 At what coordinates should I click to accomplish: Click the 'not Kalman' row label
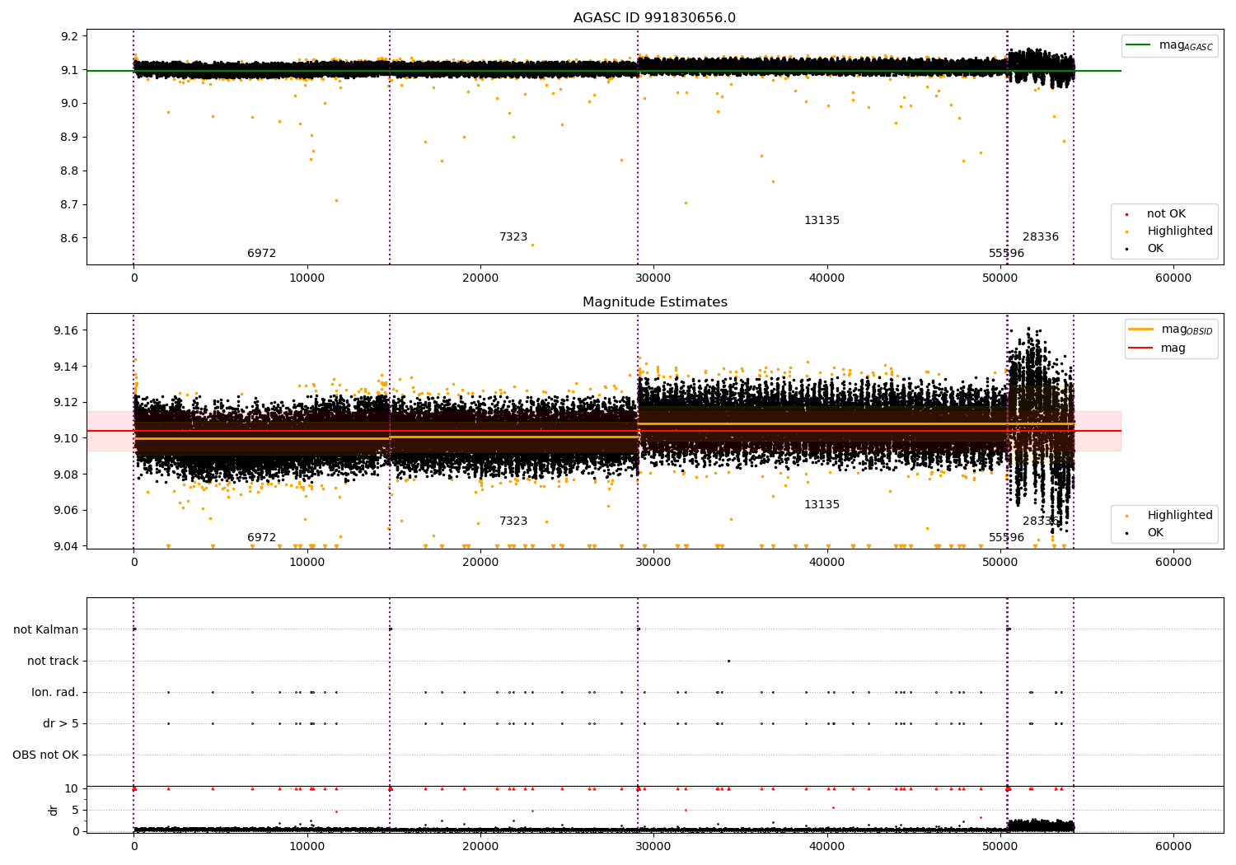pos(46,630)
